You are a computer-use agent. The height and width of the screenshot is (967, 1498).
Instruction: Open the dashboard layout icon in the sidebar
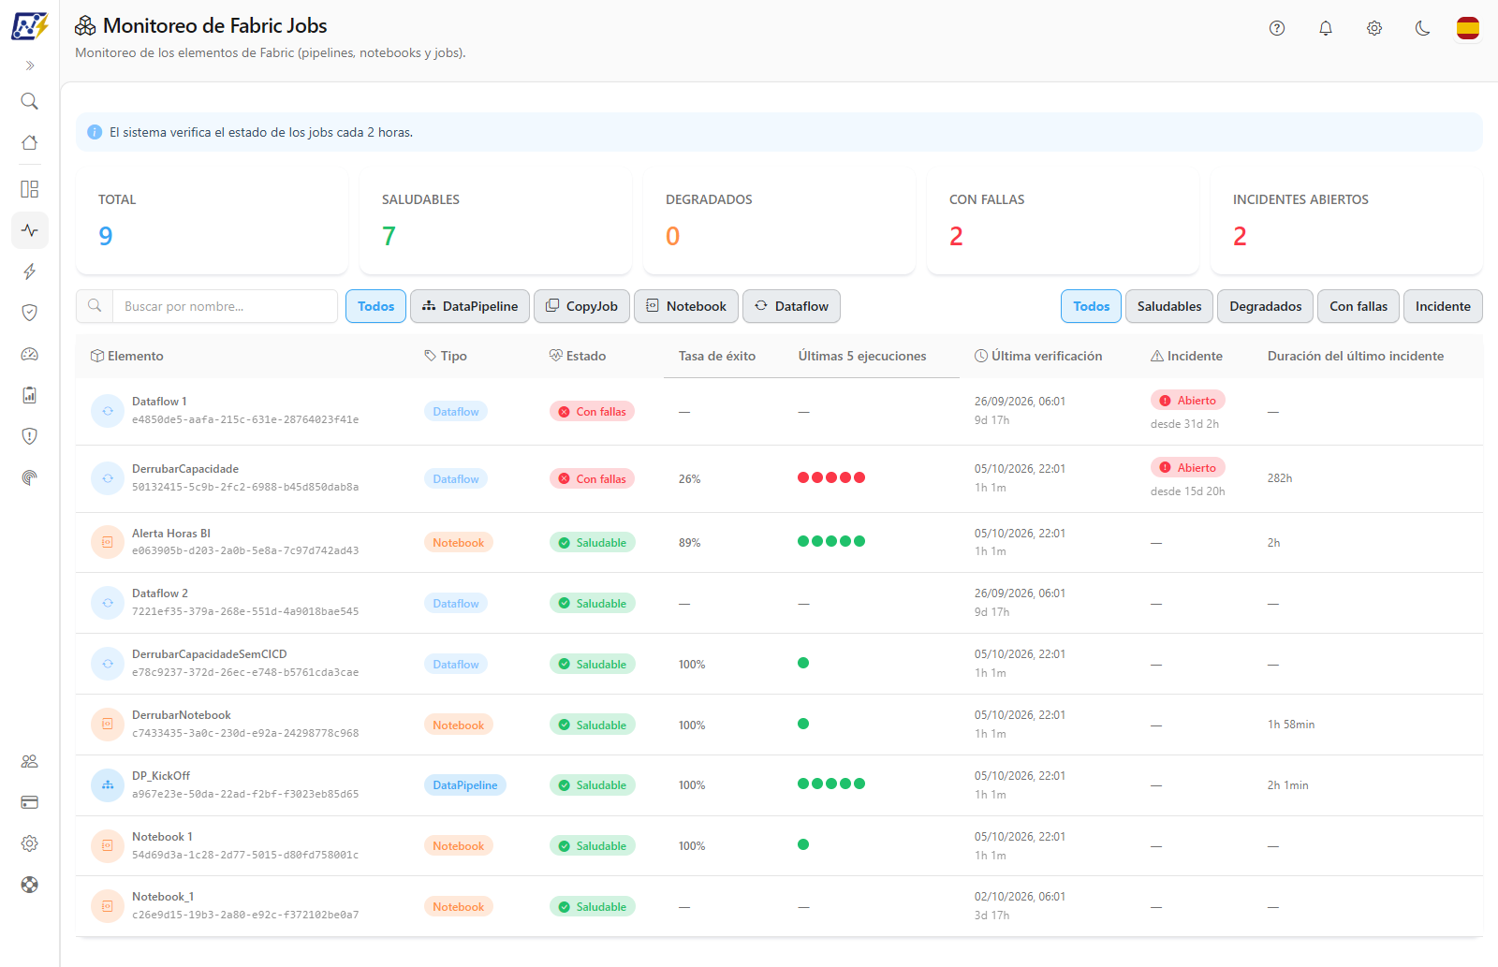[30, 189]
